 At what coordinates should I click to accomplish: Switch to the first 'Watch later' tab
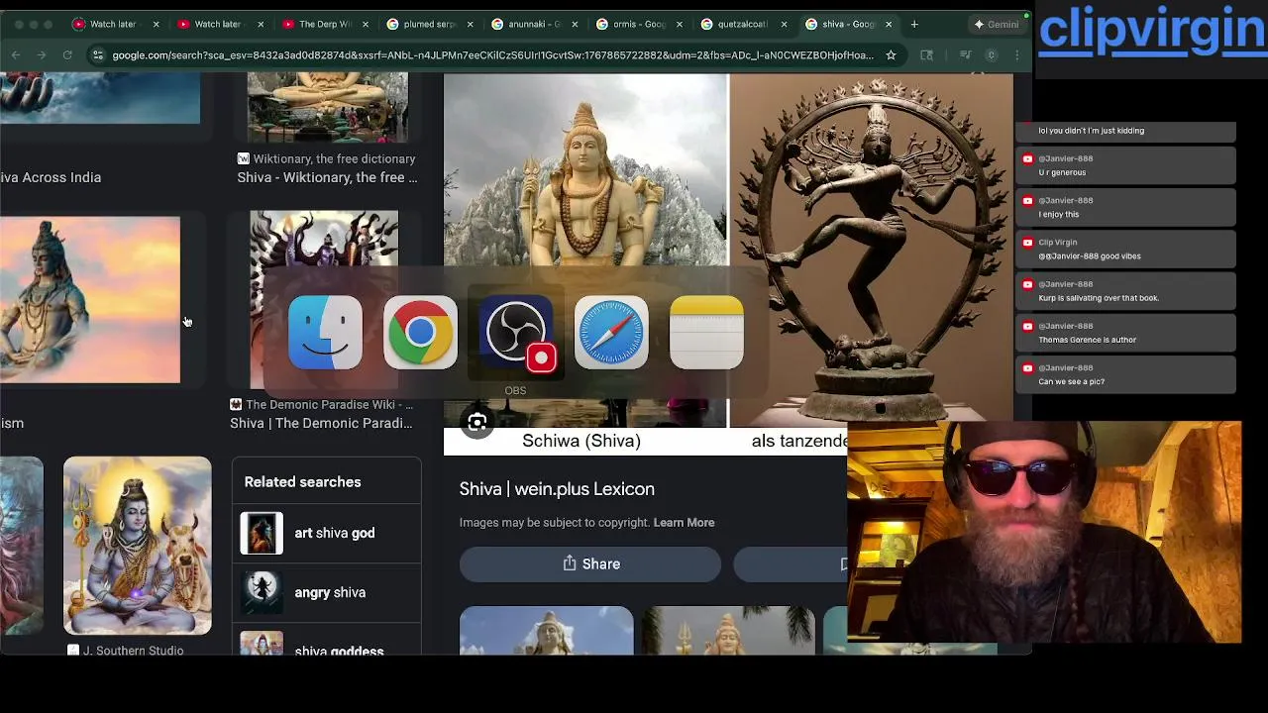tap(113, 24)
